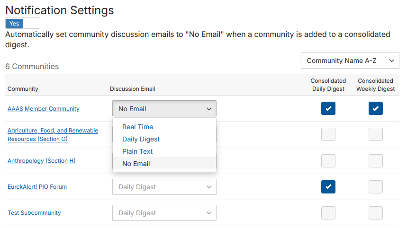This screenshot has height=228, width=407.
Task: Open Test Subcommunity discussion email dropdown
Action: tap(164, 213)
